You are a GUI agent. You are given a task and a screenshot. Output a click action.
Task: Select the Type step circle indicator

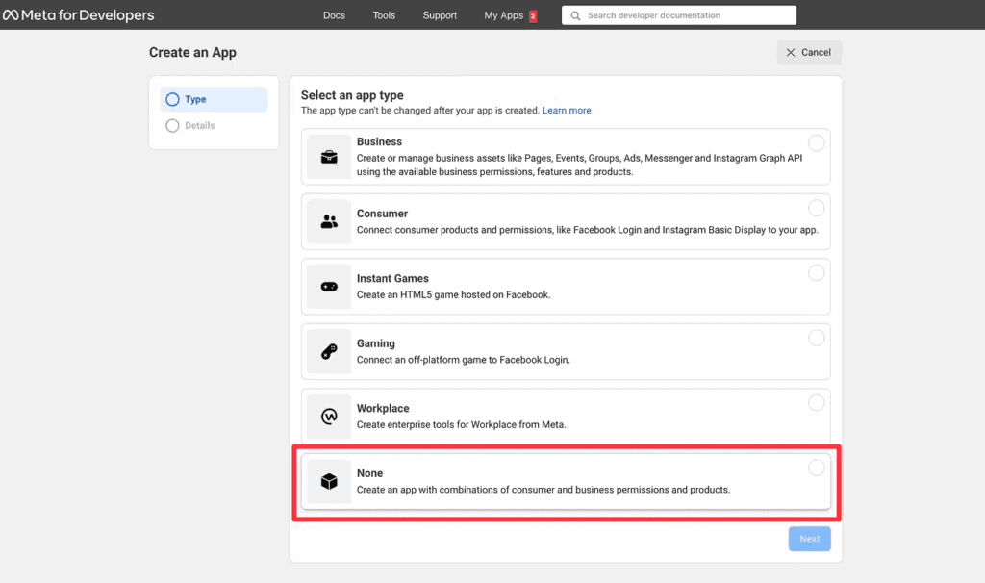click(173, 99)
